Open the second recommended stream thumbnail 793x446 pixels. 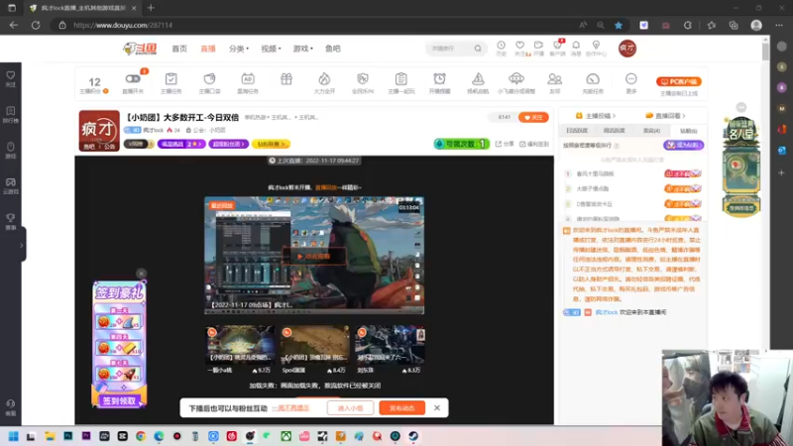click(x=314, y=345)
